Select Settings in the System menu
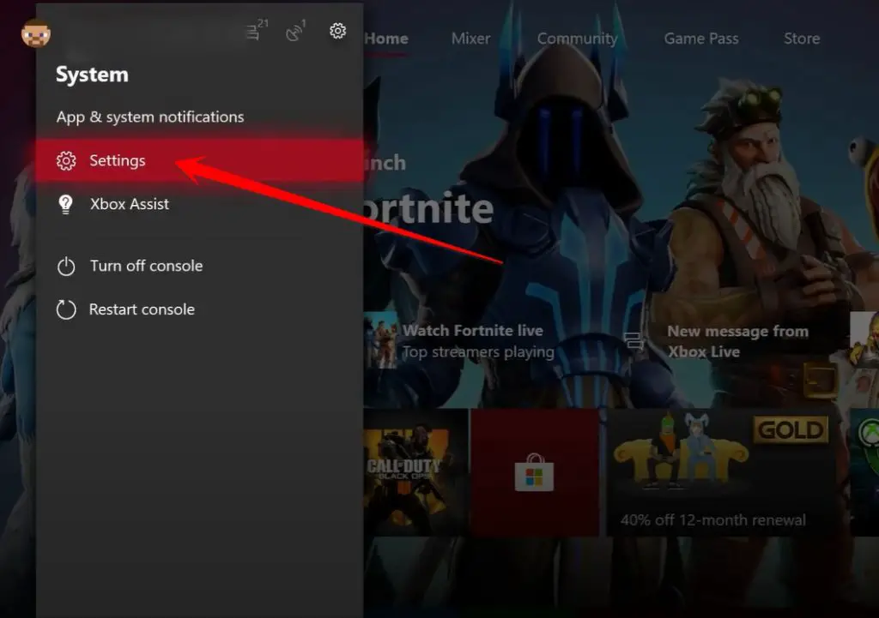This screenshot has width=879, height=618. [x=199, y=160]
